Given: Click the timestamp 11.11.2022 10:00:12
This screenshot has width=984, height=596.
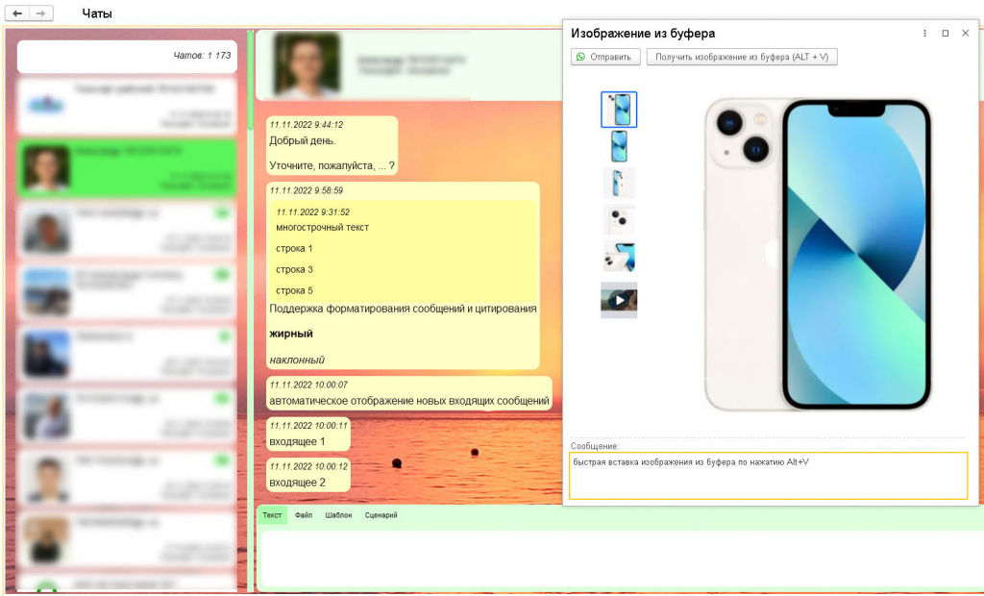Looking at the screenshot, I should pyautogui.click(x=308, y=466).
